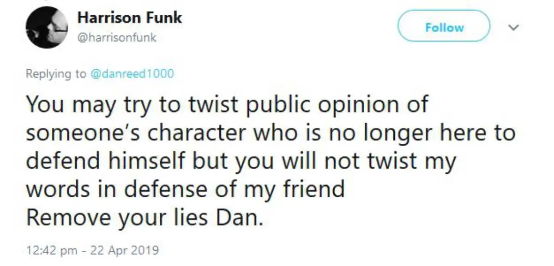Open the Harrison Funk display name link
Viewport: 554px width, 266px height.
point(130,18)
